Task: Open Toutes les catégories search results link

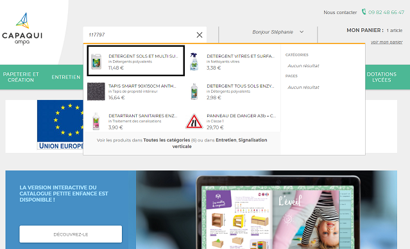Action: pyautogui.click(x=167, y=140)
